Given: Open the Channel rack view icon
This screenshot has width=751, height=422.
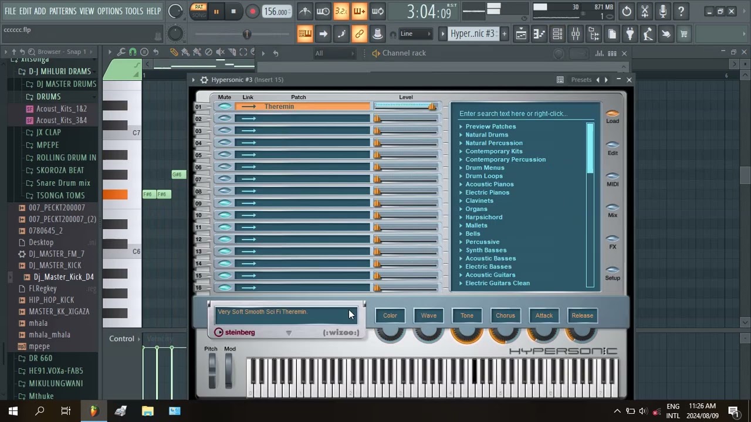Looking at the screenshot, I should click(557, 34).
